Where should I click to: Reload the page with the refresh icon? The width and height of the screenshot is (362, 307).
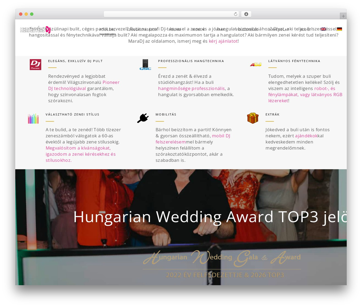pyautogui.click(x=235, y=14)
